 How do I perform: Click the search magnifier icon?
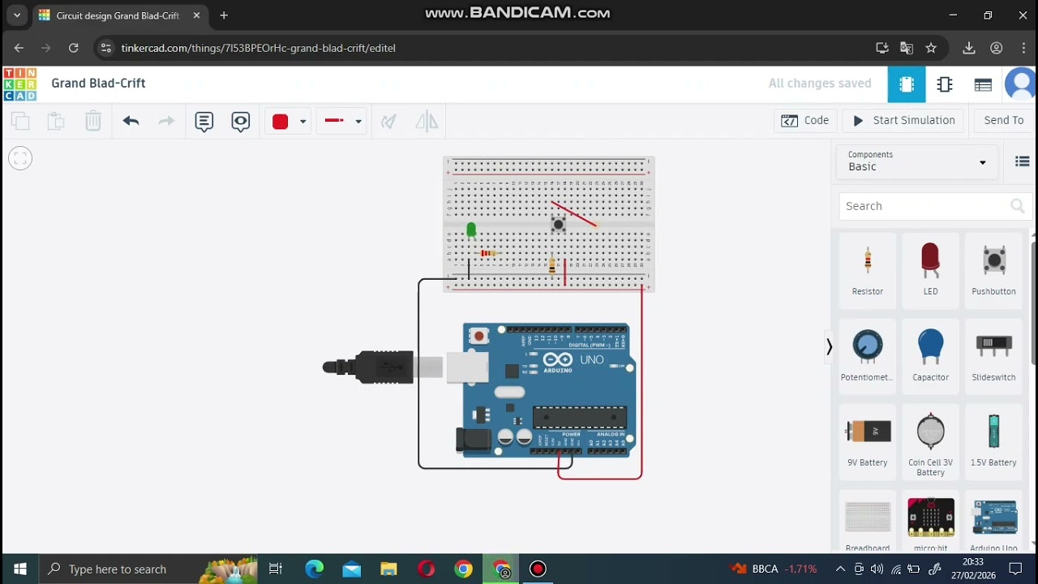click(1018, 206)
